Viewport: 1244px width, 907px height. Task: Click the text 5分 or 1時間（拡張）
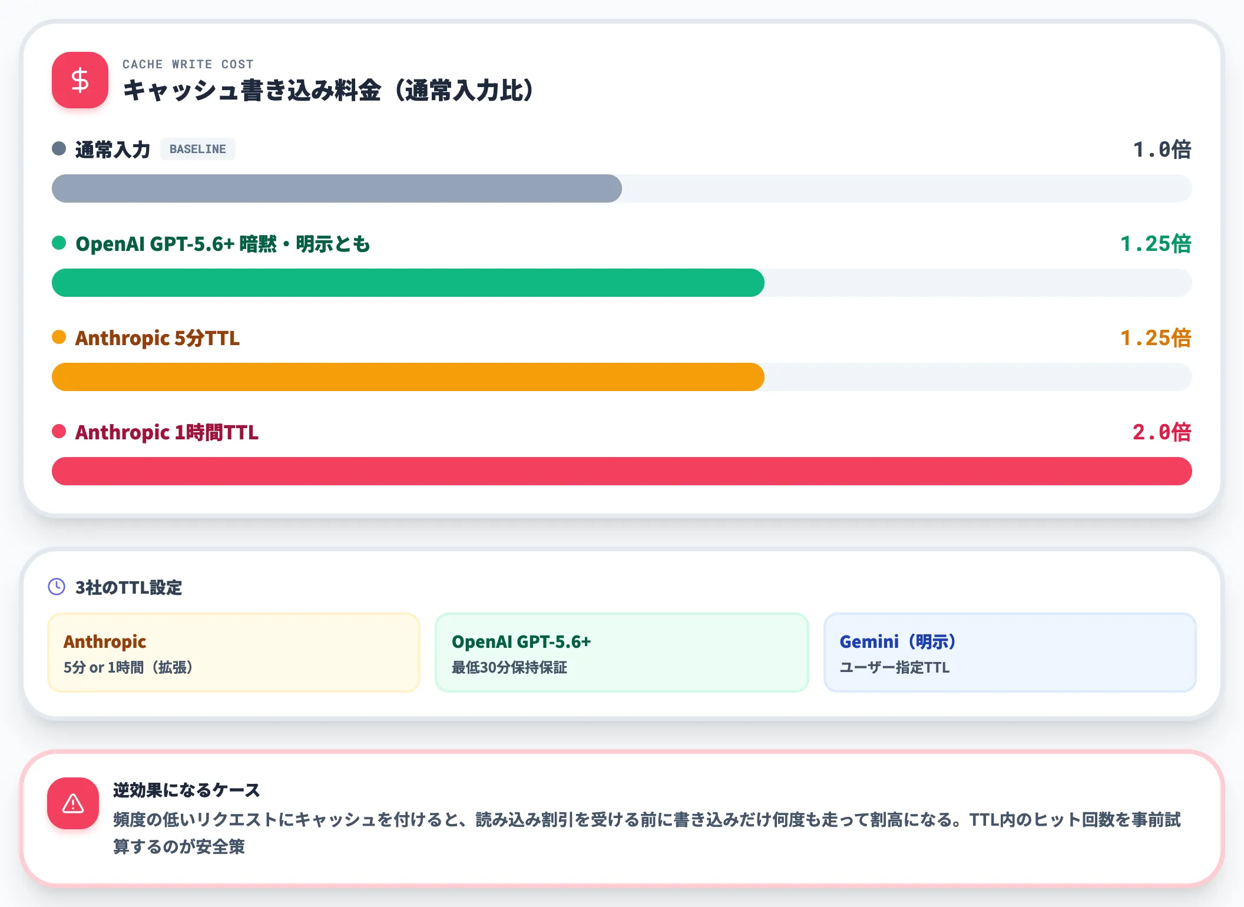(x=128, y=667)
